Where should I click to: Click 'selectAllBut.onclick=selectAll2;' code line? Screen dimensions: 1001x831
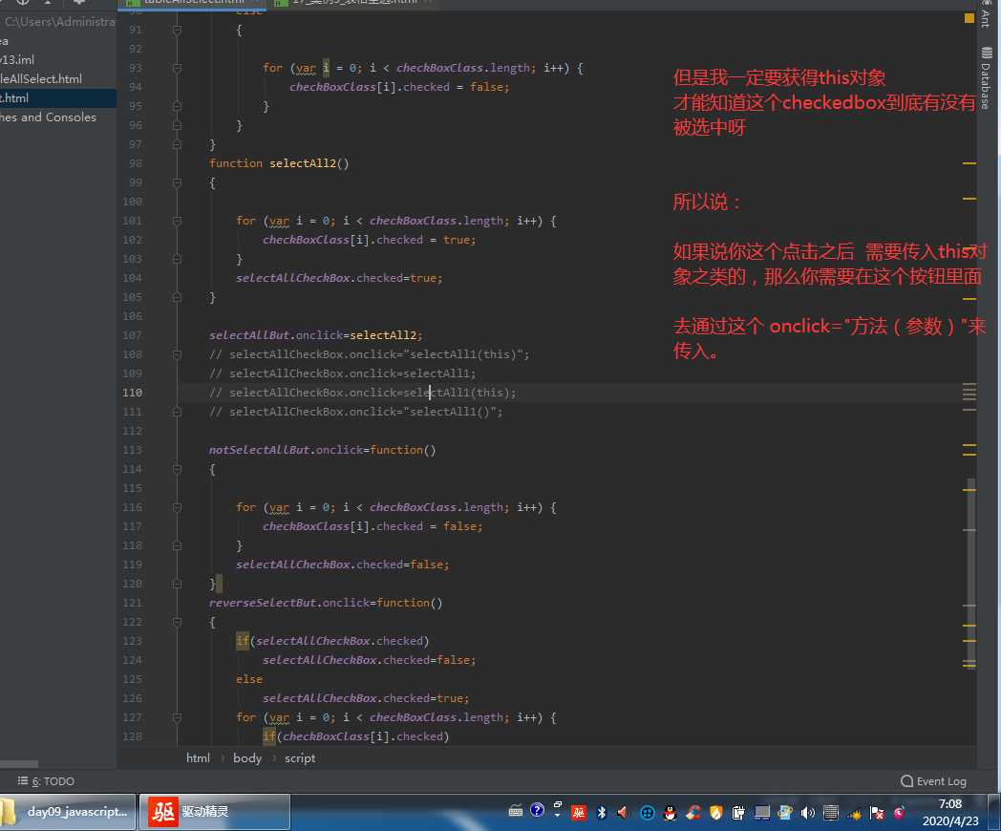(315, 335)
